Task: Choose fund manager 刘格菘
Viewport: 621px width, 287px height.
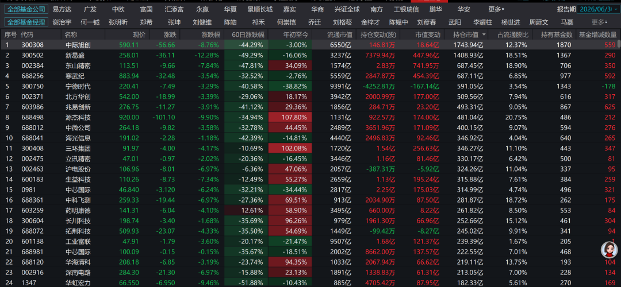Action: (x=343, y=22)
